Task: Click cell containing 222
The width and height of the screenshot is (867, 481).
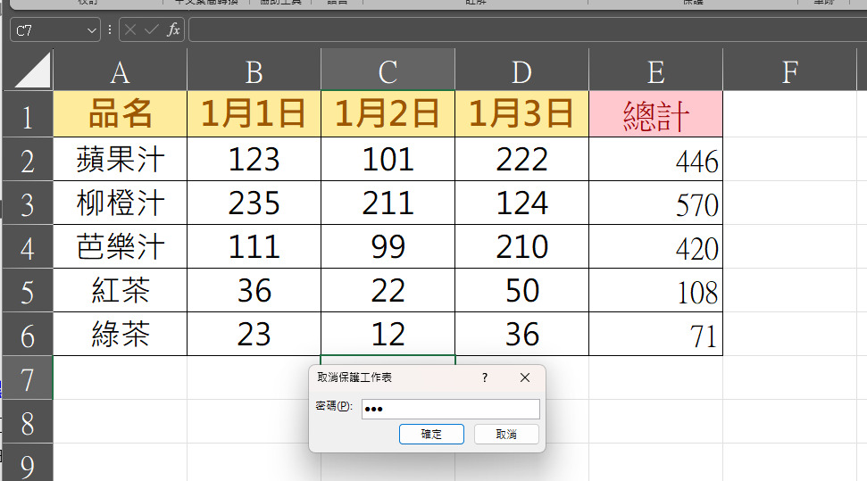Action: [x=521, y=159]
